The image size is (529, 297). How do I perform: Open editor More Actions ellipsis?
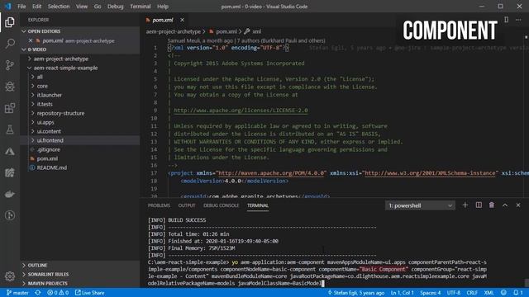tap(518, 20)
